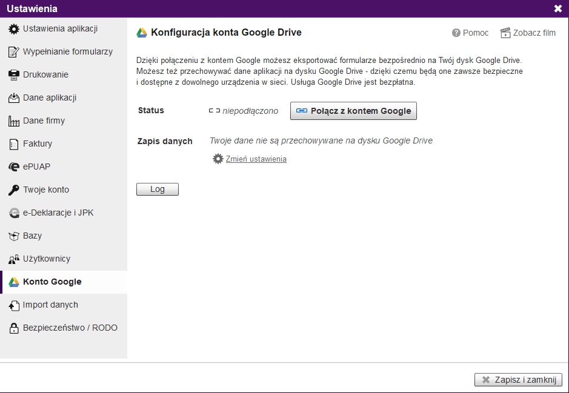The width and height of the screenshot is (569, 393).
Task: Click the Status label
Action: (151, 111)
